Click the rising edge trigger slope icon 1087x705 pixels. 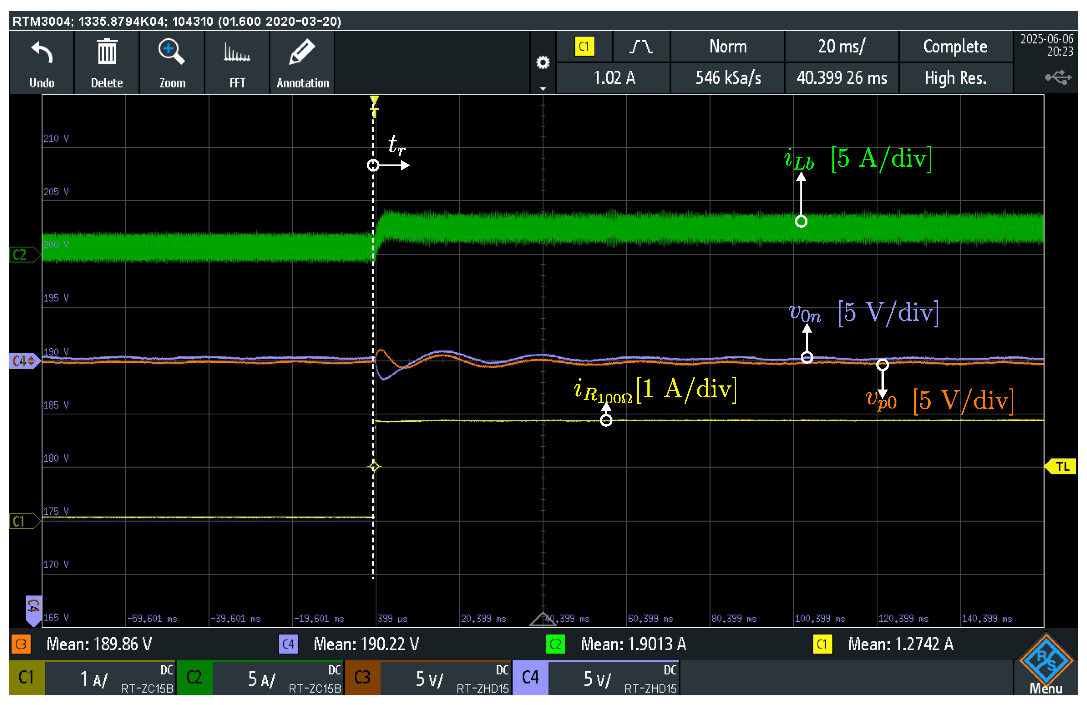coord(641,47)
